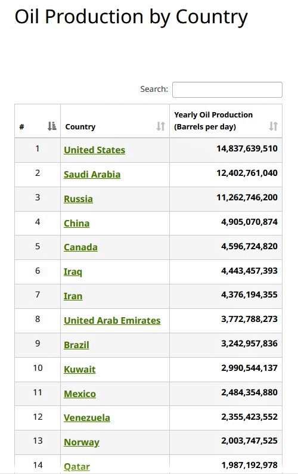Image resolution: width=298 pixels, height=474 pixels.
Task: Open the Saudi Arabia link
Action: coord(92,175)
